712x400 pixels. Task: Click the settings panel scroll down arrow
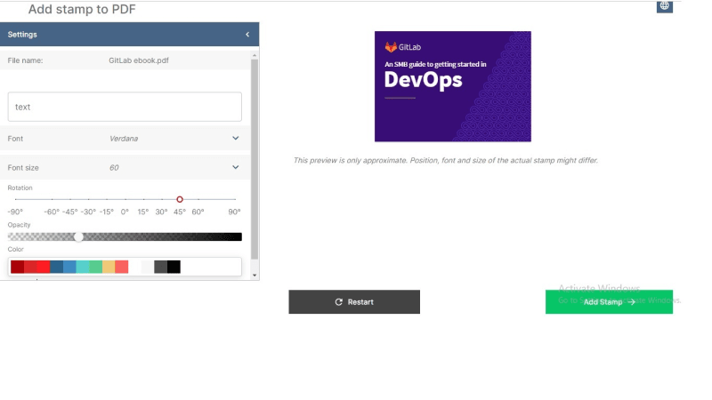[255, 276]
